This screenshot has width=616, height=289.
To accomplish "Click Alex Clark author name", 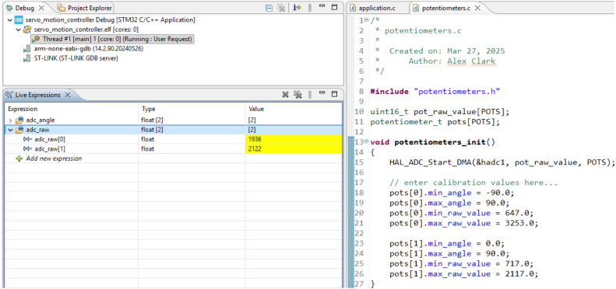I will point(471,61).
